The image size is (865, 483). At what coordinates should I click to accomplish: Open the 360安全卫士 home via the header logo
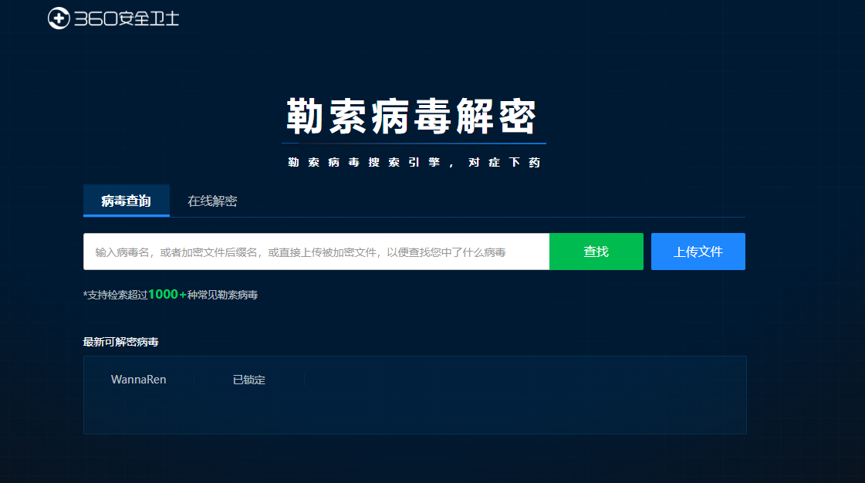pyautogui.click(x=113, y=19)
